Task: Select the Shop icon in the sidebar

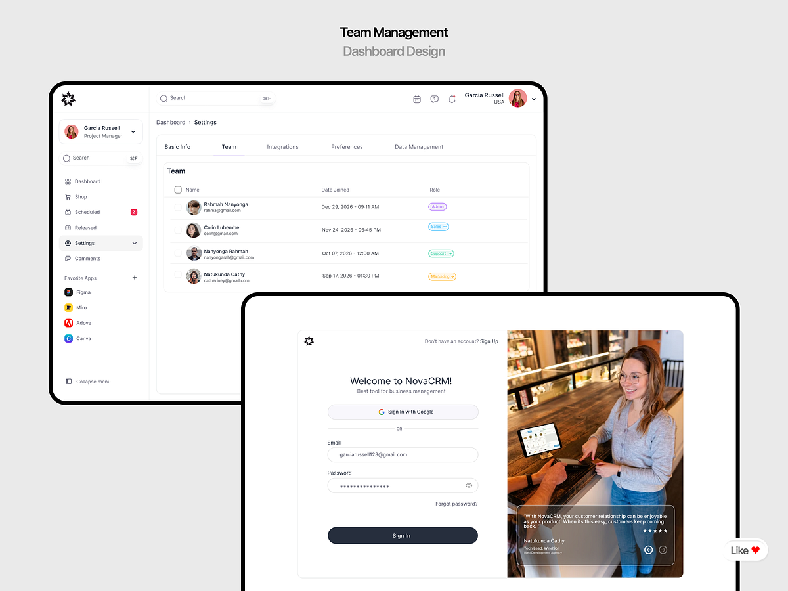Action: point(68,196)
